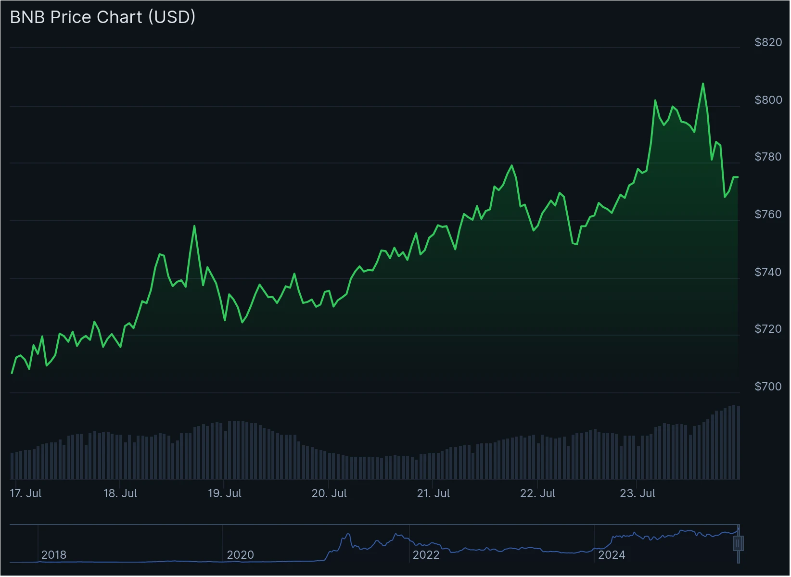Click the 17. Jul date label
This screenshot has height=577, width=791.
26,493
